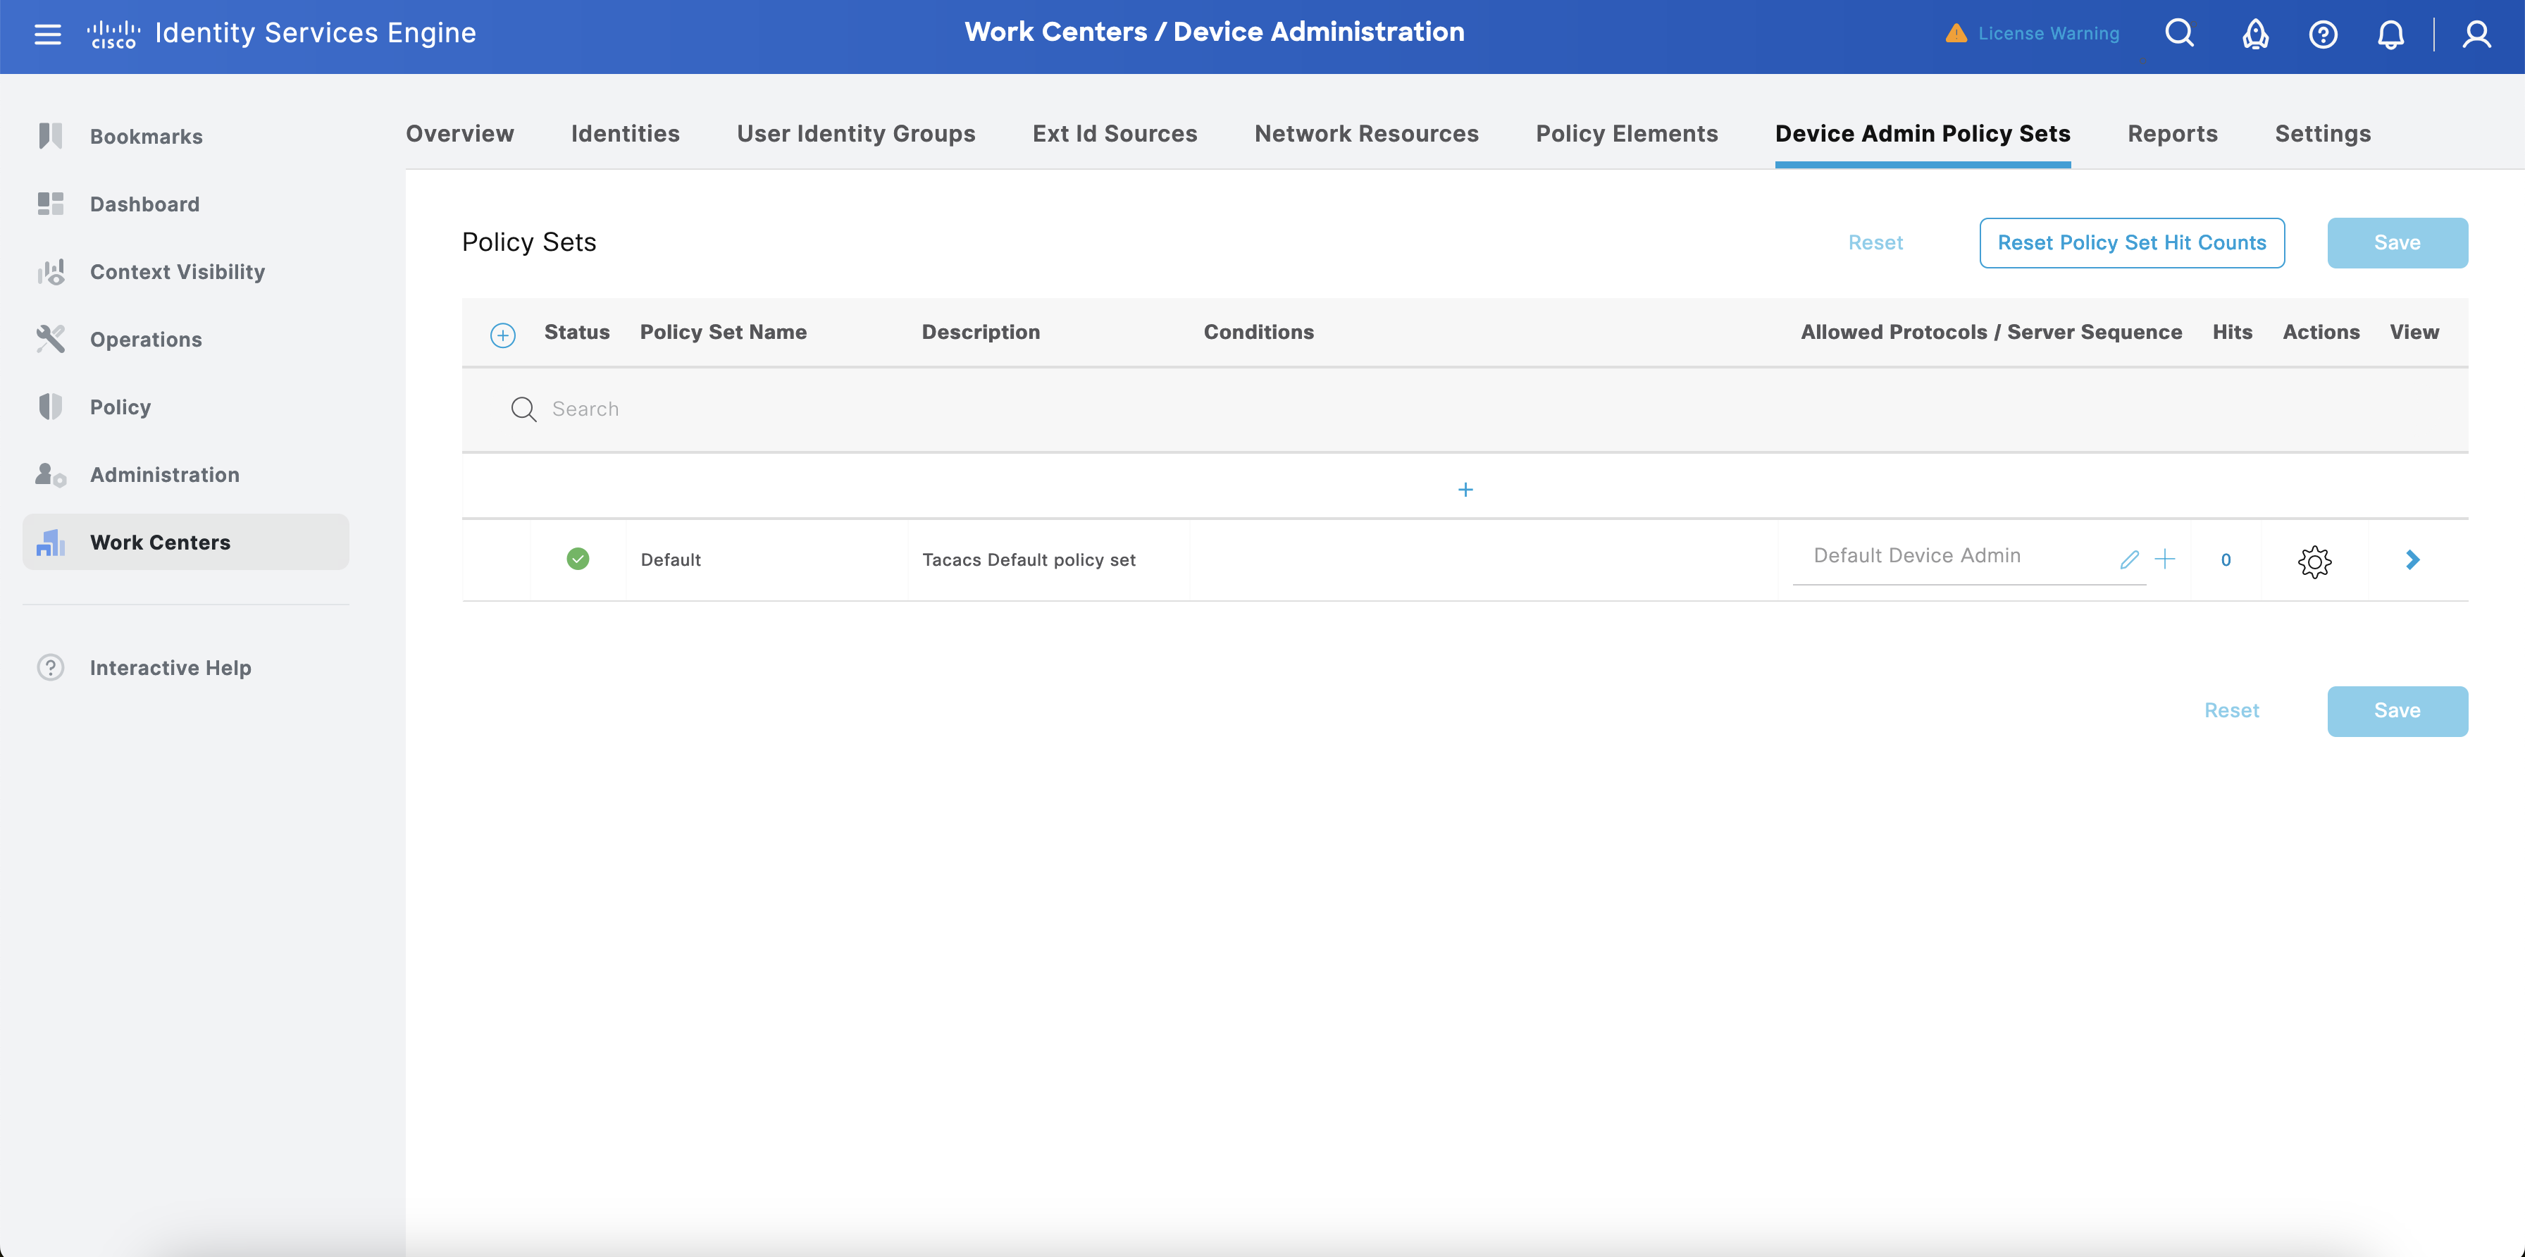This screenshot has width=2525, height=1257.
Task: Click the top Reset link
Action: point(1875,242)
